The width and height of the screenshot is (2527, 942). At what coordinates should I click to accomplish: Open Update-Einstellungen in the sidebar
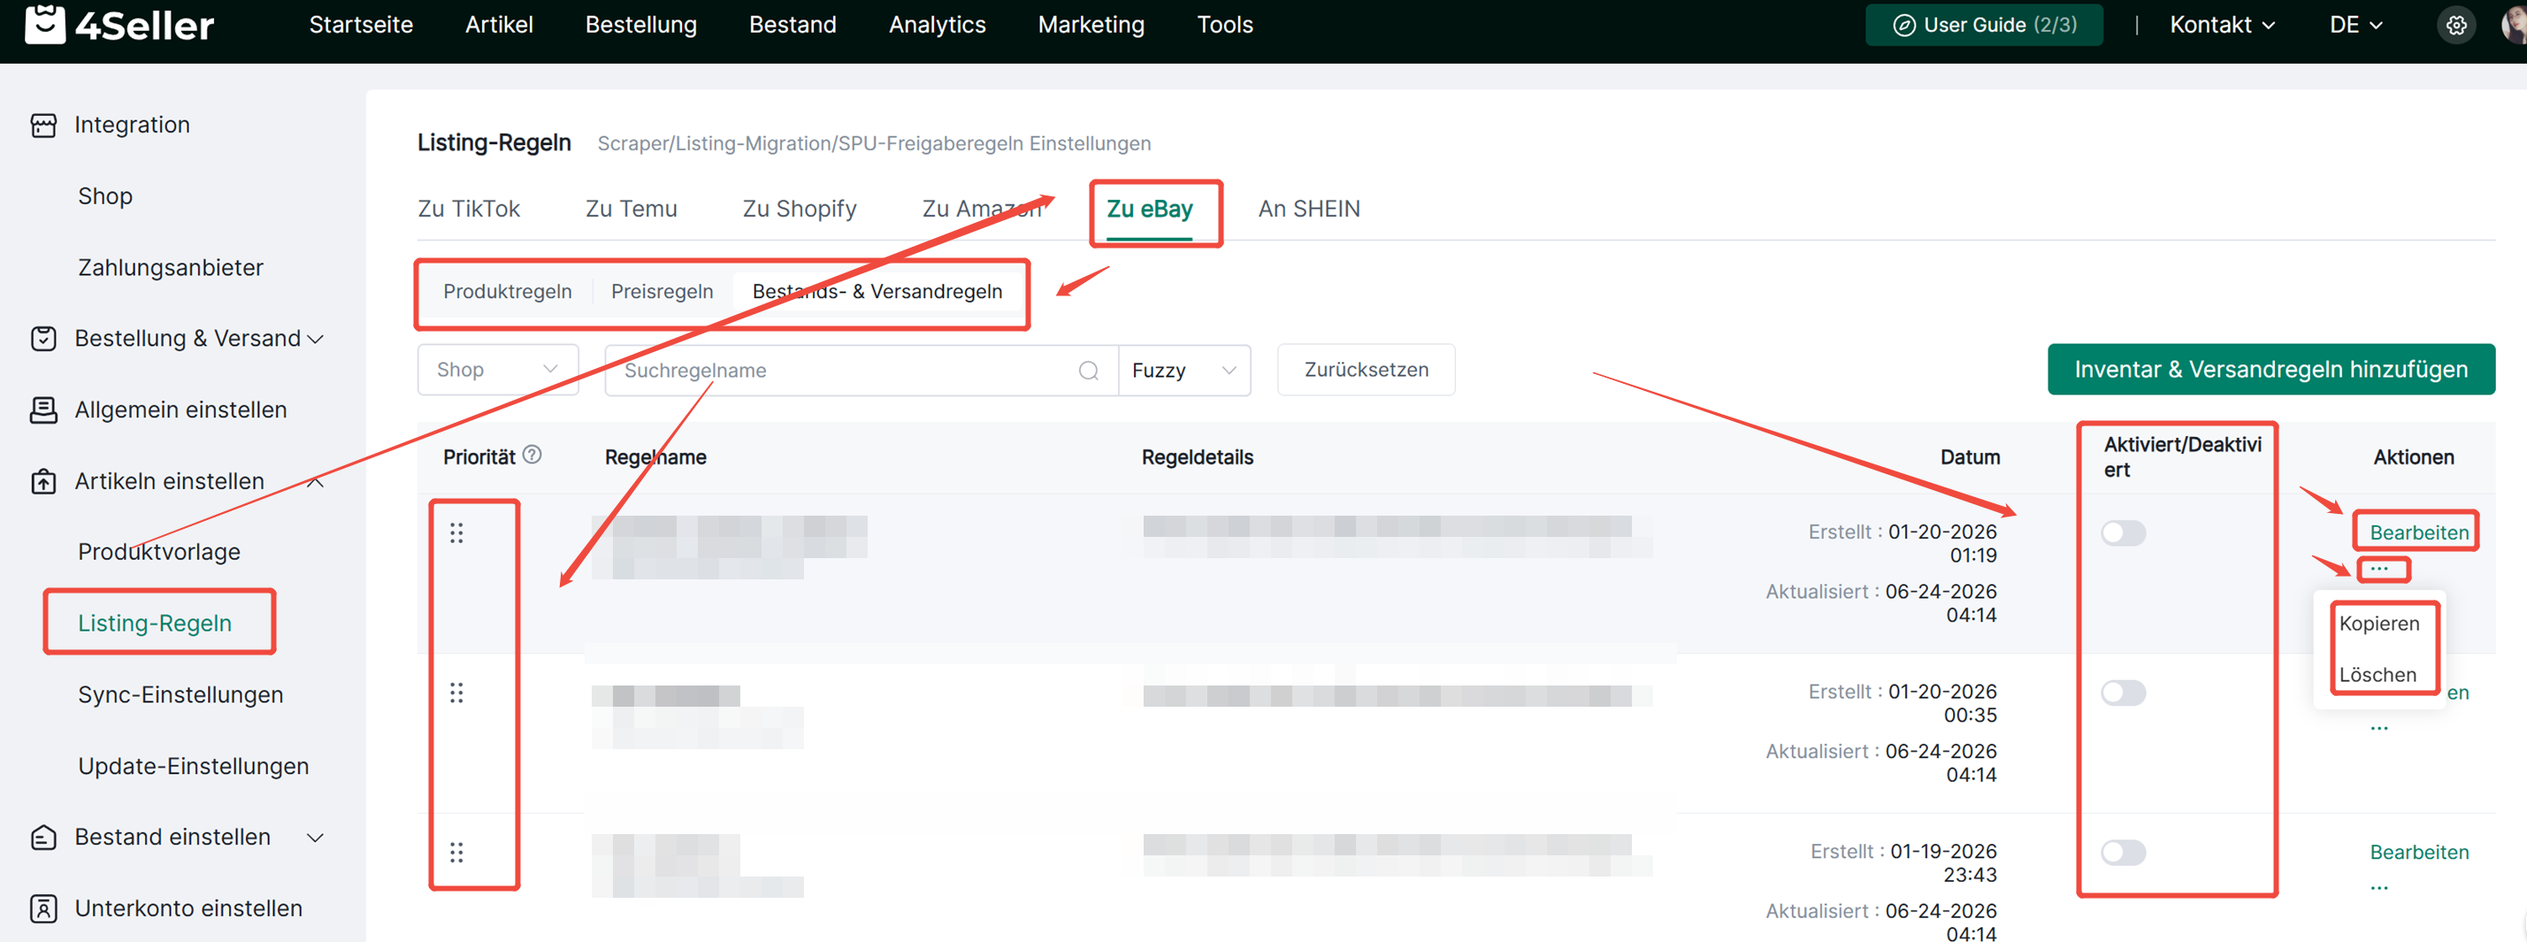pyautogui.click(x=193, y=766)
